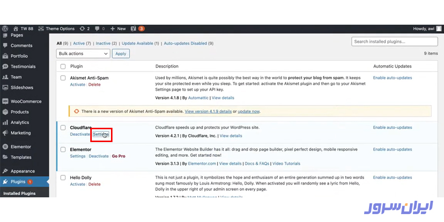Click the comments bubble icon in admin bar
This screenshot has height=222, width=444.
coord(97,29)
